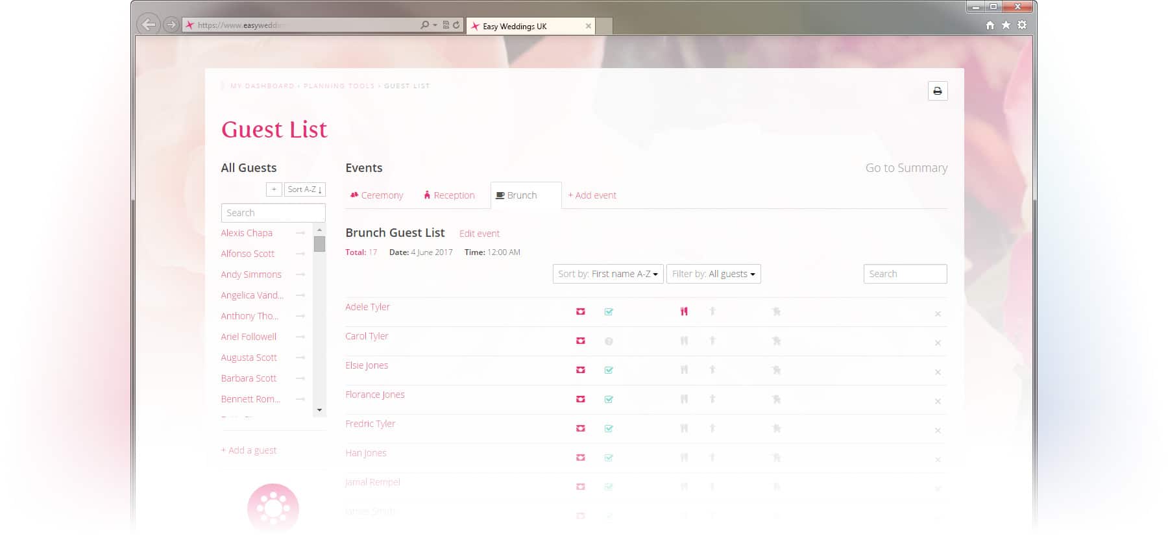The height and width of the screenshot is (536, 1168).
Task: Click the meal cutlery icon for Carol Tyler
Action: pos(684,341)
